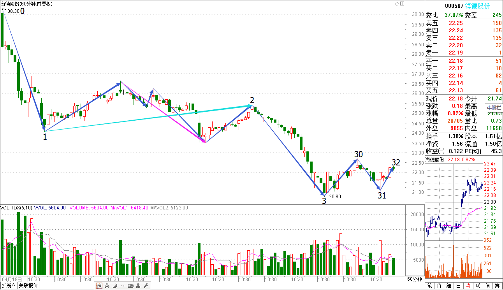
Task: Click 卖五 price 22.25
Action: point(456,23)
